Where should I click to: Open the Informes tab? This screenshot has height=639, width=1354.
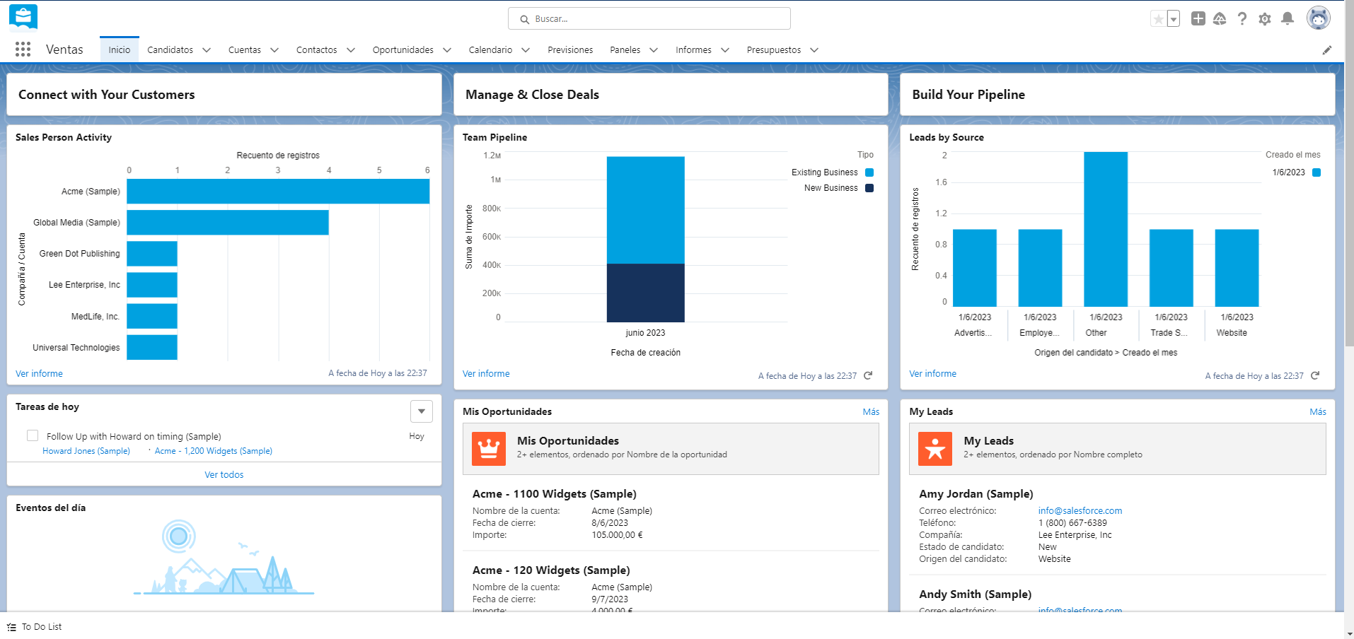coord(693,50)
